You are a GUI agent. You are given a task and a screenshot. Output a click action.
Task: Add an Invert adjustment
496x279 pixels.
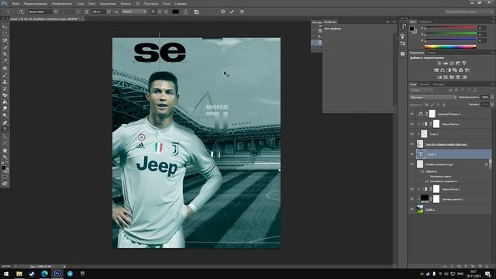coord(439,77)
